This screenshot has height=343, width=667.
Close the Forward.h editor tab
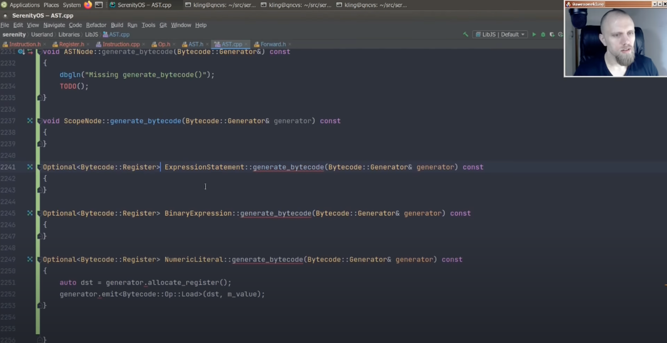click(x=290, y=44)
